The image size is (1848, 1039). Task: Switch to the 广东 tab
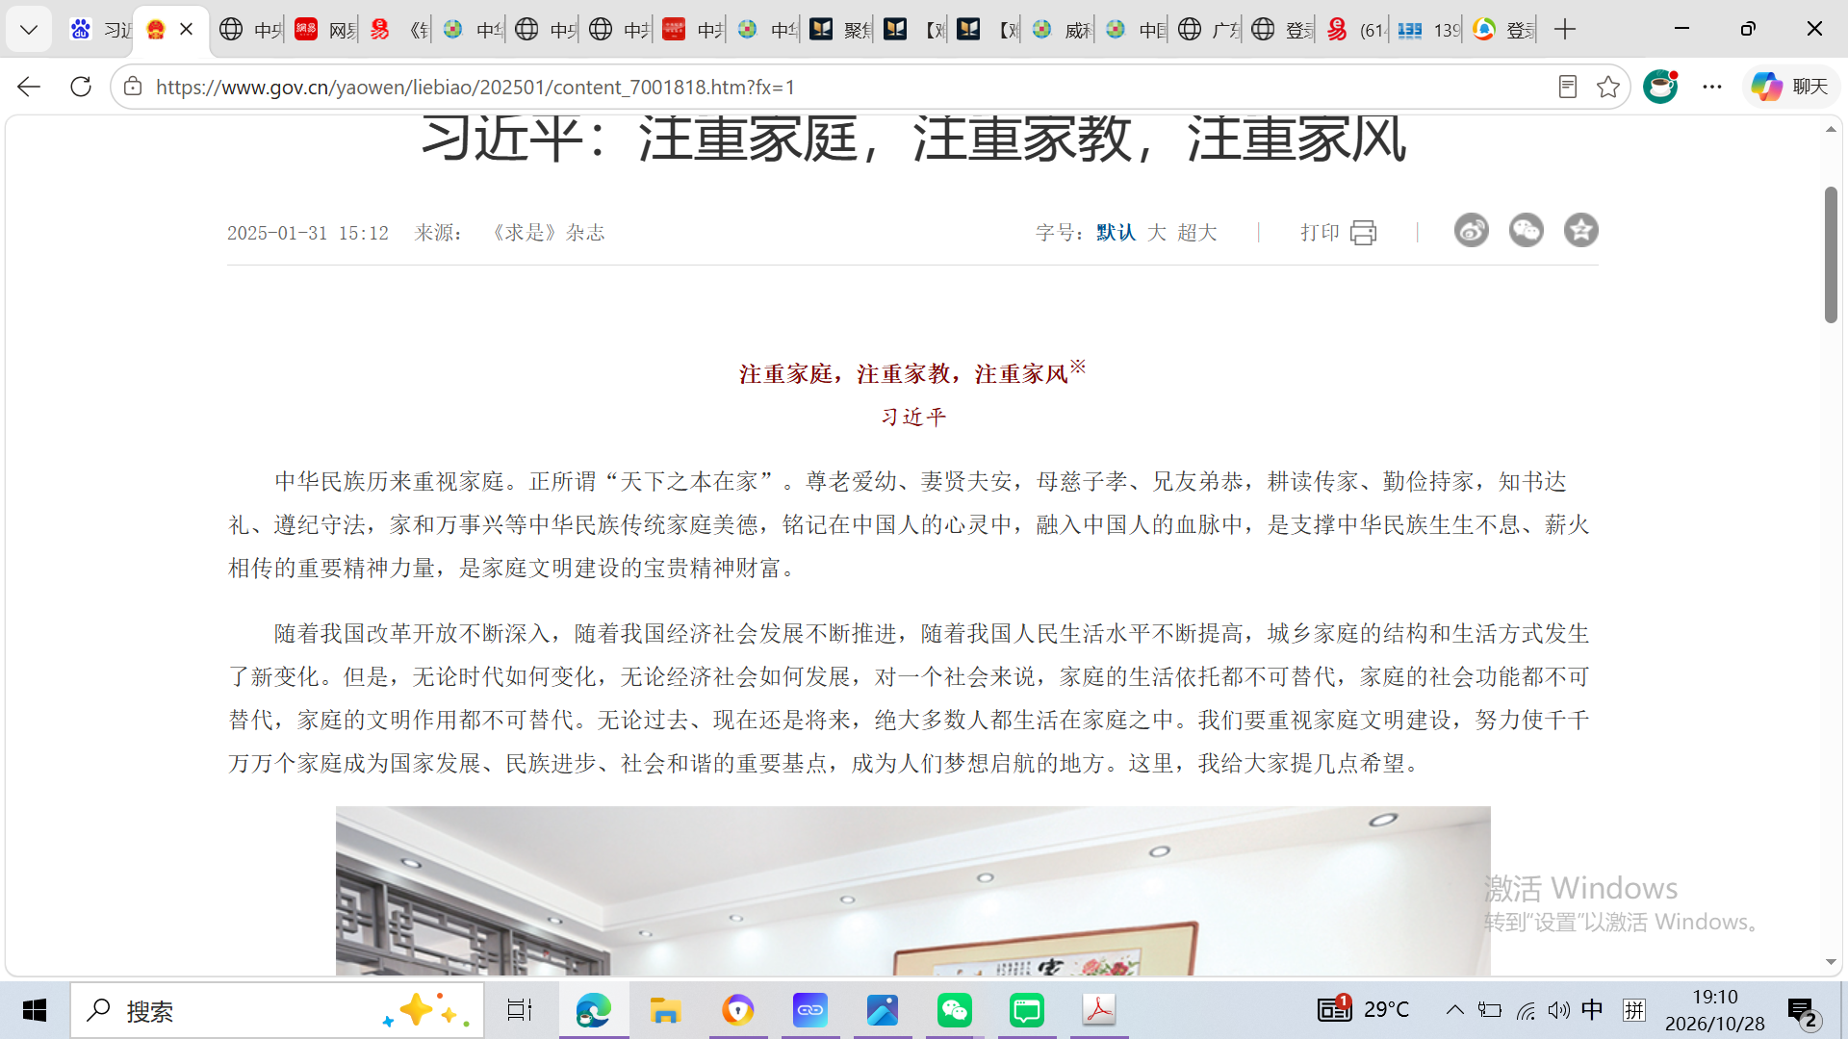click(1208, 30)
